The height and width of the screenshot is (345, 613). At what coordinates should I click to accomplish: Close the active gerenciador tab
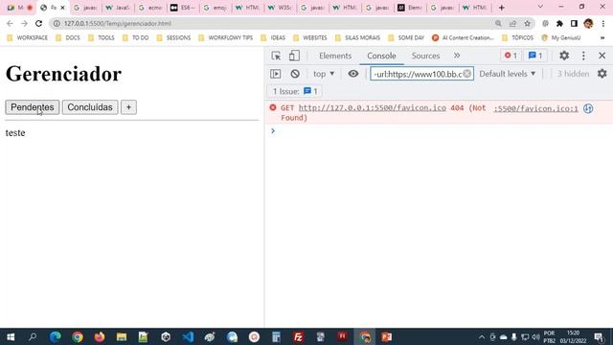(x=62, y=8)
